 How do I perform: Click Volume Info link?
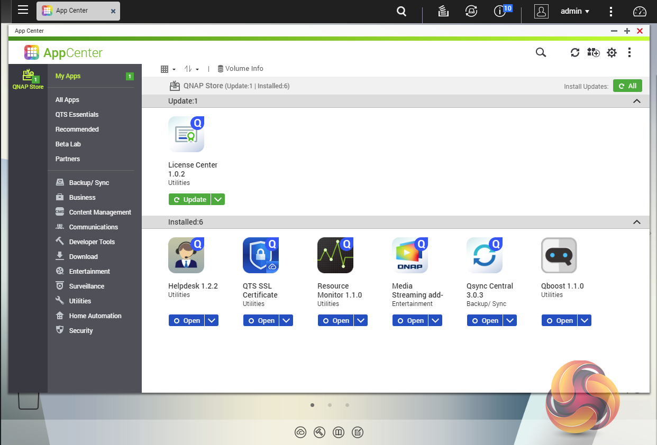[240, 69]
